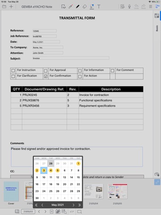Viewport: 161px width, 215px height.
Task: Open the hamburger menu
Action: tap(151, 7)
